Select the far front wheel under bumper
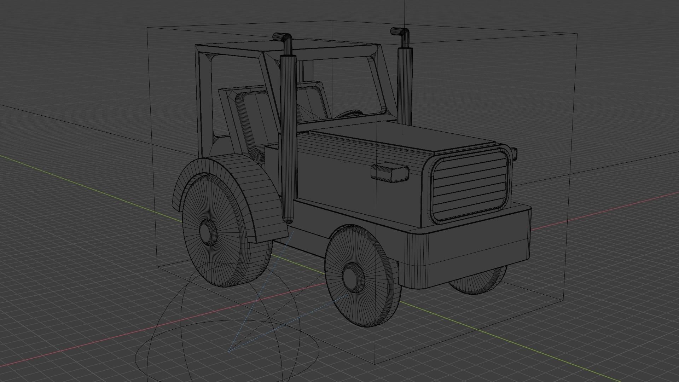The height and width of the screenshot is (382, 679). pyautogui.click(x=479, y=281)
